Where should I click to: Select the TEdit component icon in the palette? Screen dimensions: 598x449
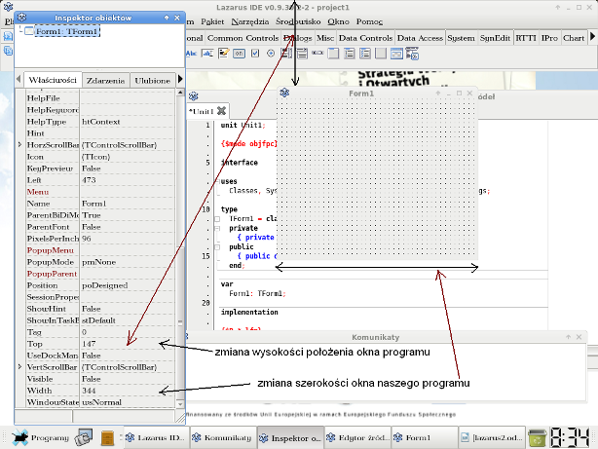click(207, 54)
